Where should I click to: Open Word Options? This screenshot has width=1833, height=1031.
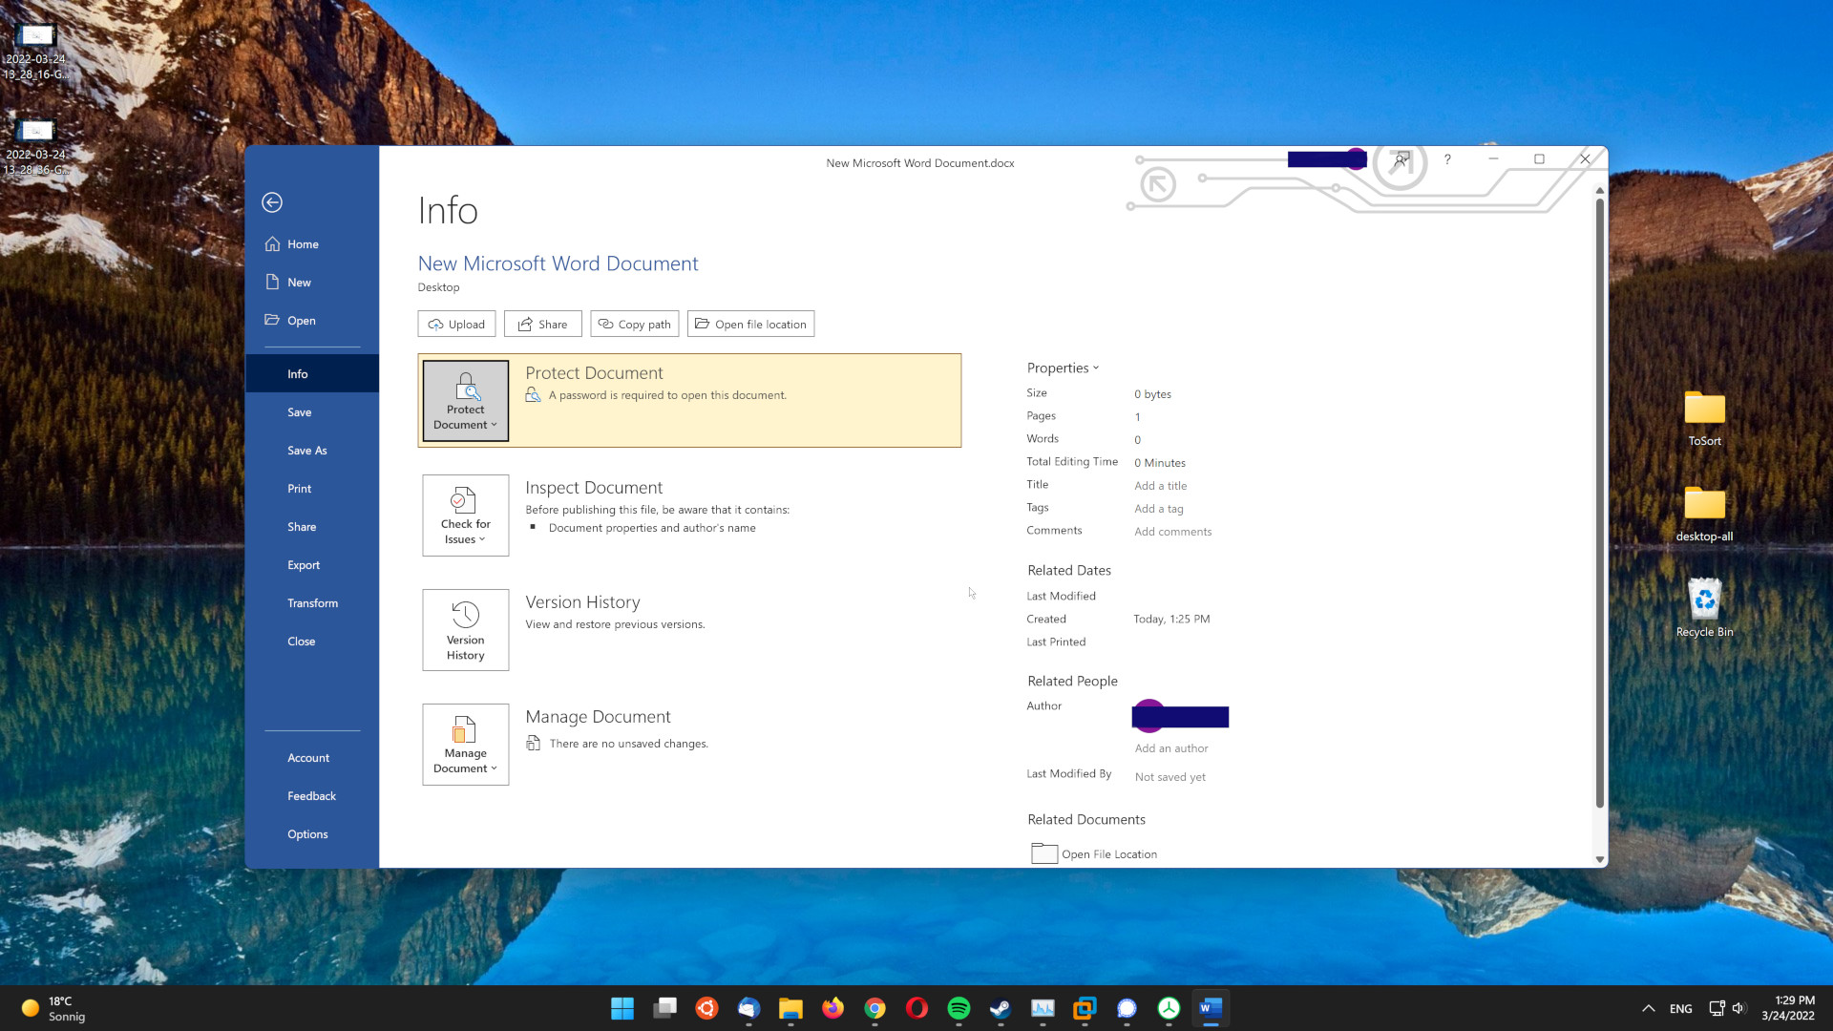[312, 834]
